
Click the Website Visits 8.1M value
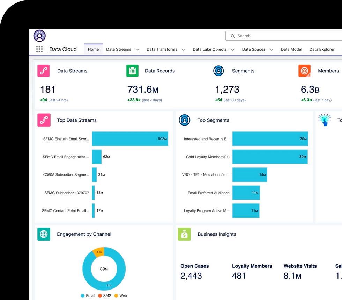tap(292, 276)
